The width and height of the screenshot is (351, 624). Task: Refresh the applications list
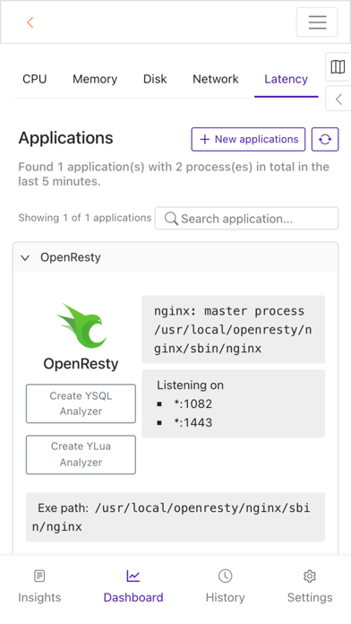coord(325,139)
